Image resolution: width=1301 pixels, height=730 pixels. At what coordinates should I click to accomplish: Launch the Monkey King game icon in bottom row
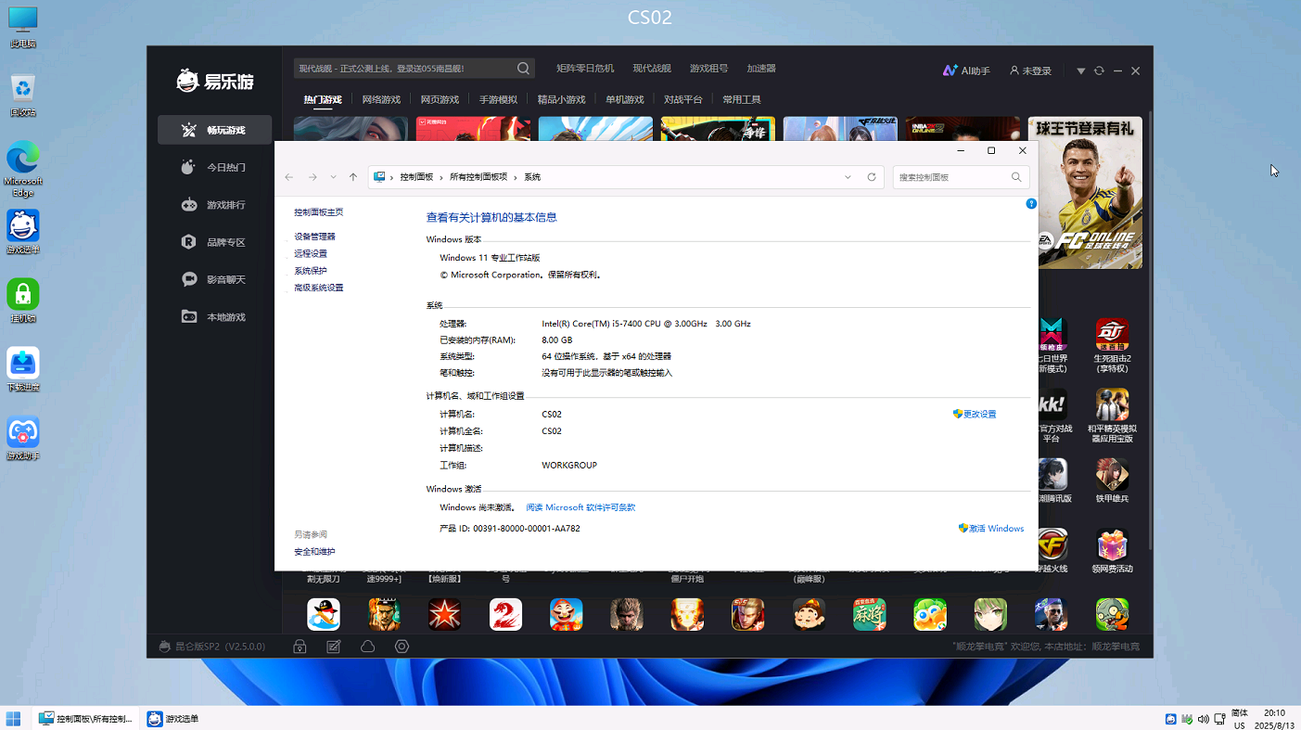tap(627, 614)
